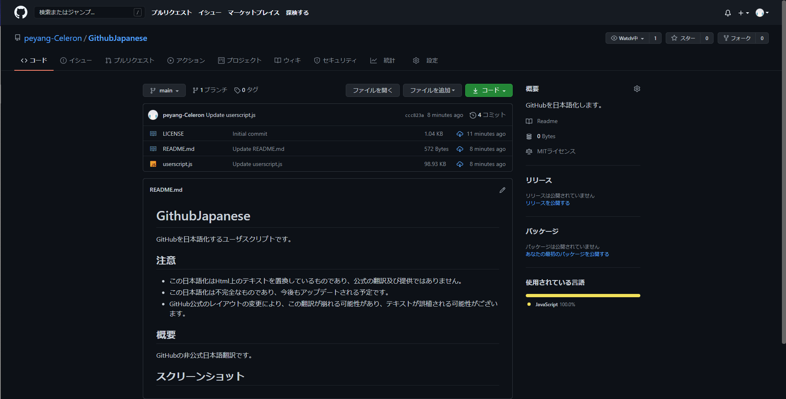The width and height of the screenshot is (786, 399).
Task: Click the GitHub octocat logo
Action: coord(21,12)
